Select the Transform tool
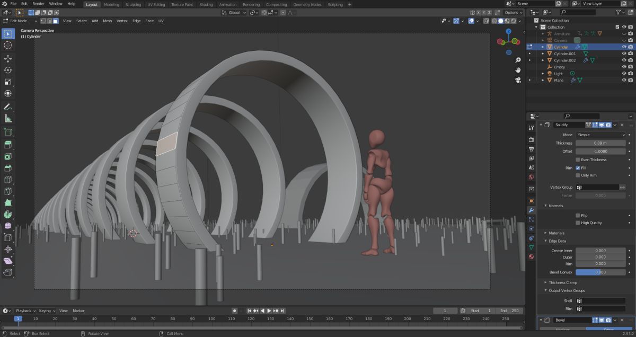 (x=8, y=93)
